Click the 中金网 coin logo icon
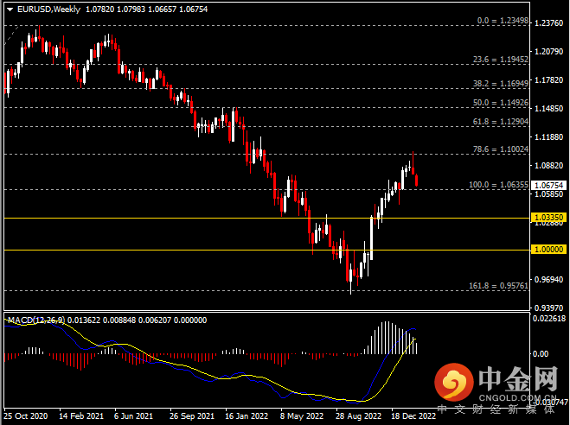Viewport: 570px width, 425px height. (452, 382)
